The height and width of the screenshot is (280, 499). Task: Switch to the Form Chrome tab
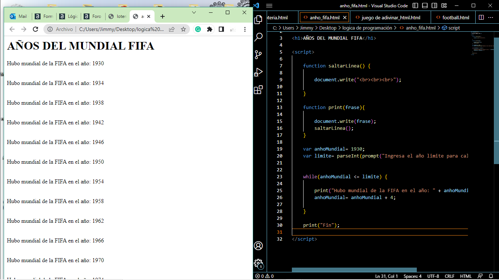(43, 16)
